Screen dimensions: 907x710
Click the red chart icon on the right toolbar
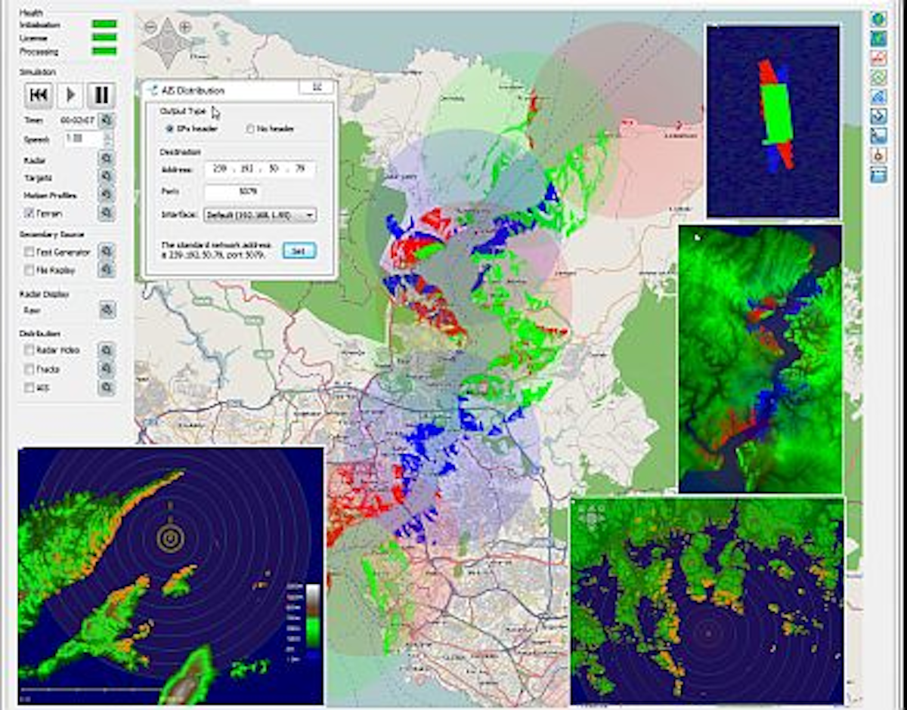878,57
